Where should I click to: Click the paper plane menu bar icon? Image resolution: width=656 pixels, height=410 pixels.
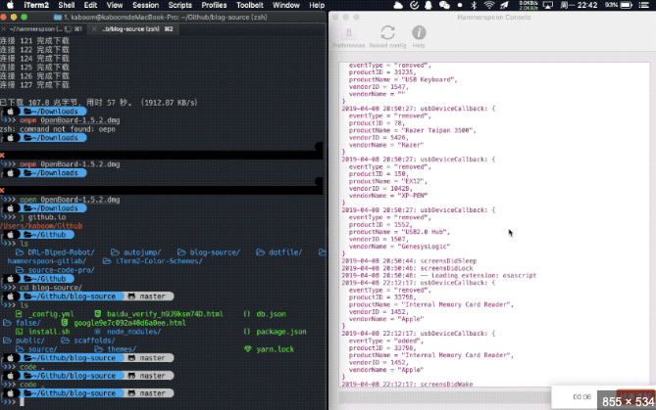(x=504, y=5)
